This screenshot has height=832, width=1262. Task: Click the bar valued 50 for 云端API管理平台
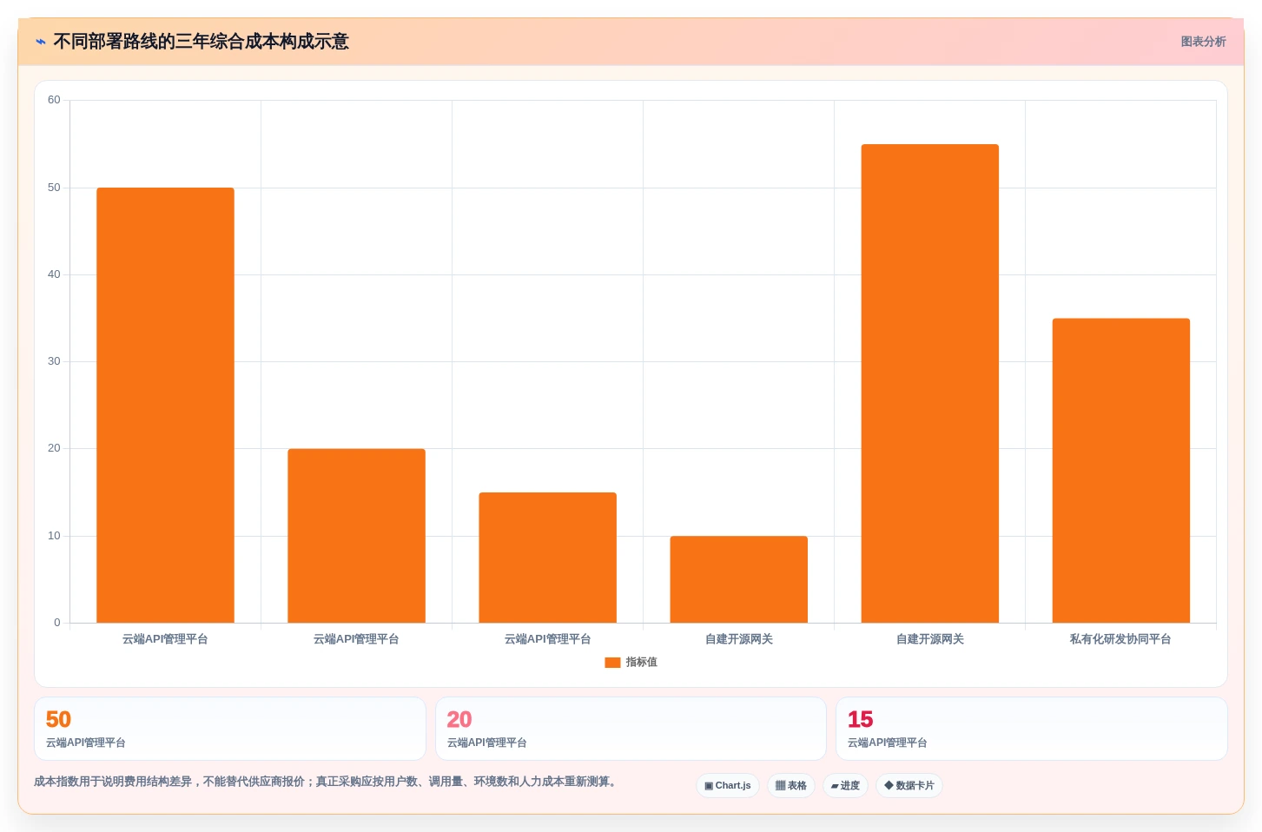coord(165,406)
